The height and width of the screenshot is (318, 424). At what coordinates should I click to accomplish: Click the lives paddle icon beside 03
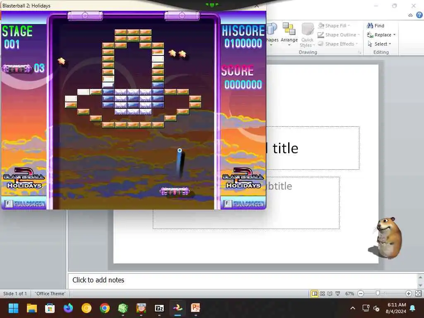tap(17, 68)
